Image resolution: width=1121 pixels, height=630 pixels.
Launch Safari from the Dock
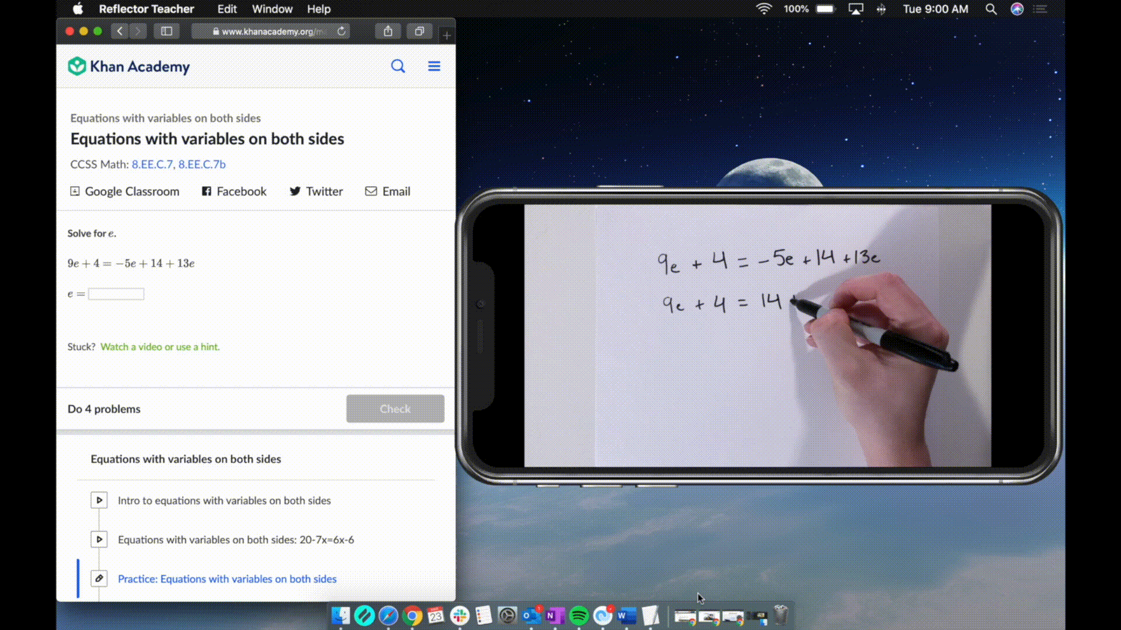pos(388,615)
